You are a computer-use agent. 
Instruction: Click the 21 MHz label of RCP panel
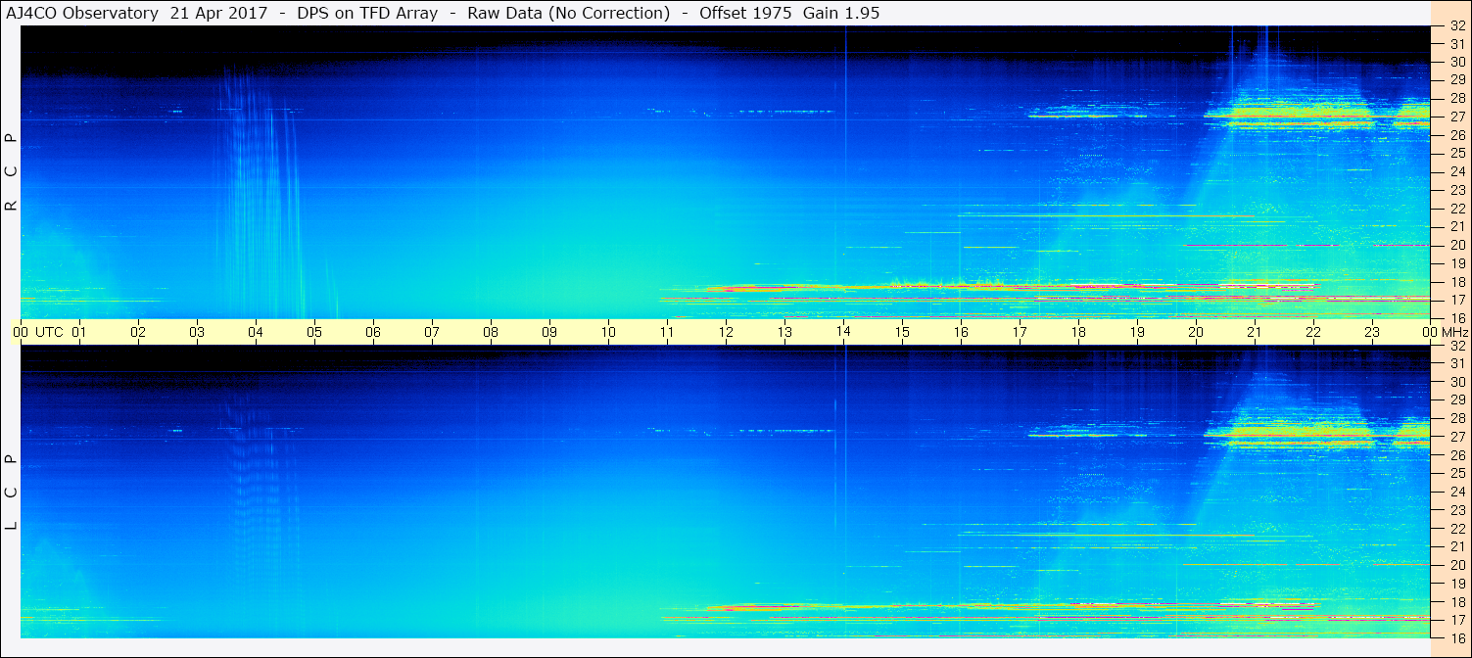point(1457,226)
